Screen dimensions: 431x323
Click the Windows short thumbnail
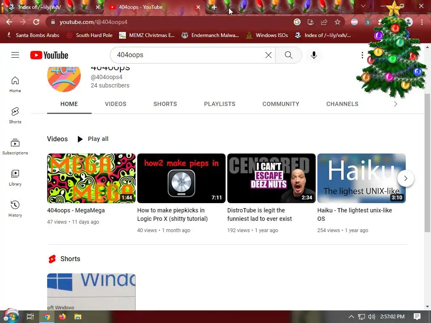click(91, 292)
